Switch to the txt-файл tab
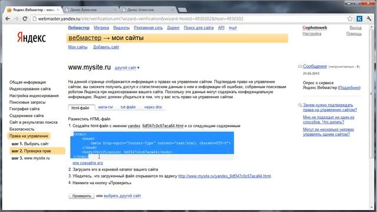 pyautogui.click(x=128, y=107)
